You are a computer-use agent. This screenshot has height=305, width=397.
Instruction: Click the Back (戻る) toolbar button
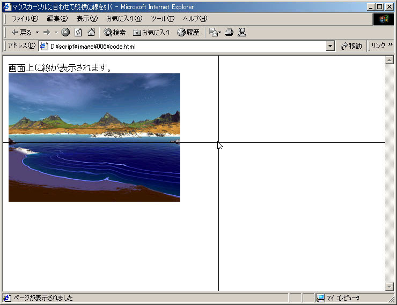tap(21, 32)
